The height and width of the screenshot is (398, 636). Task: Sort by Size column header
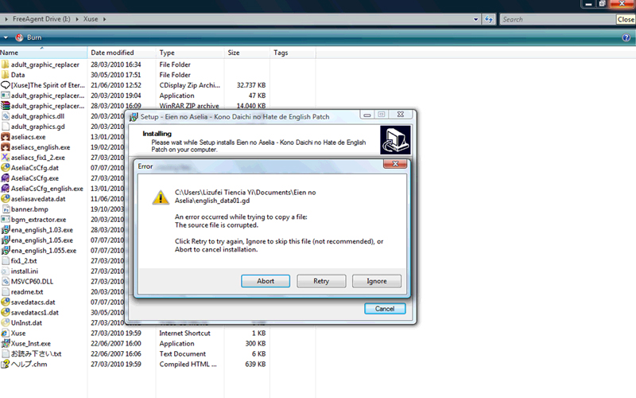(247, 53)
